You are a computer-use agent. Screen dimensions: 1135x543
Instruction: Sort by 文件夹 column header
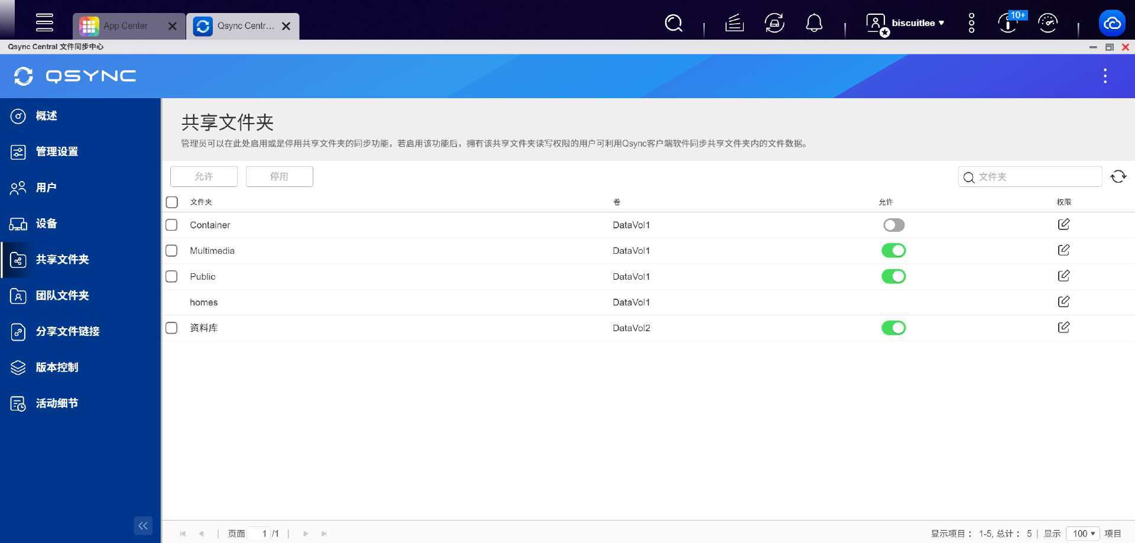[201, 202]
